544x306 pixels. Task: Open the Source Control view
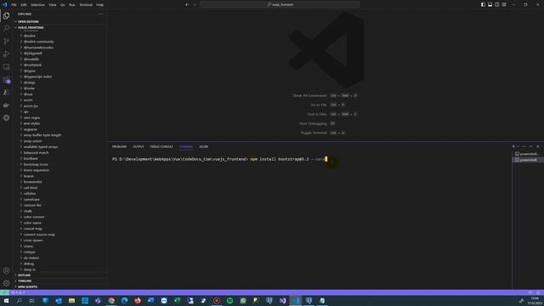pos(6,42)
